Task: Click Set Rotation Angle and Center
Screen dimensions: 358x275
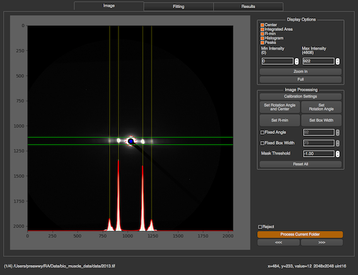Action: tap(280, 107)
